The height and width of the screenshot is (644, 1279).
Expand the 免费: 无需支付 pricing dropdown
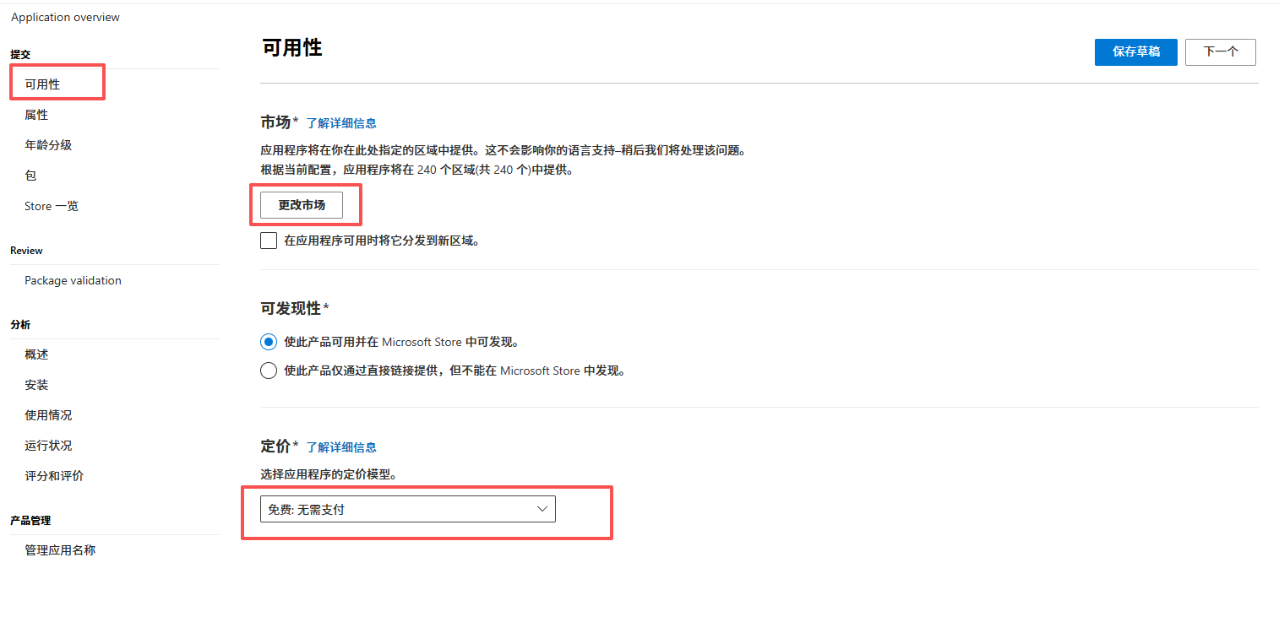(x=407, y=509)
